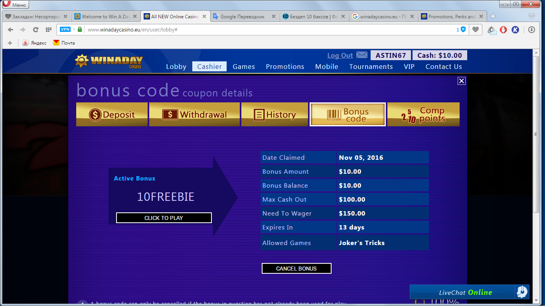This screenshot has height=306, width=545.
Task: Open a new tab with plus button
Action: point(493,16)
